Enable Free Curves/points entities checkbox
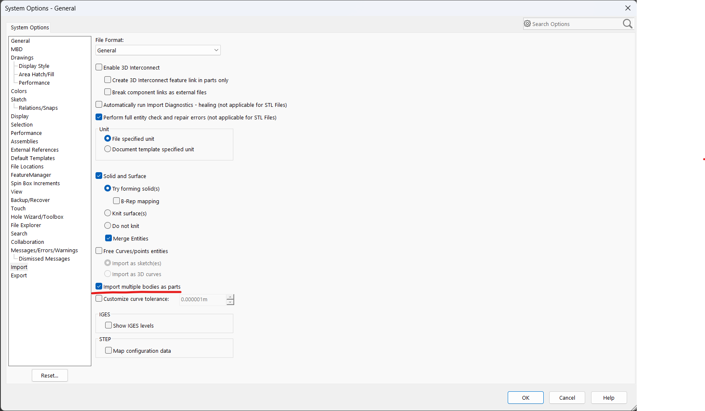 (99, 251)
